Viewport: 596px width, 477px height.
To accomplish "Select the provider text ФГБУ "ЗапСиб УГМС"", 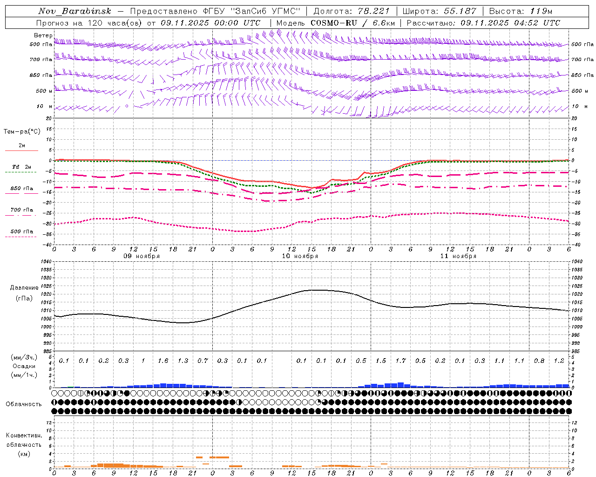I will coord(251,11).
